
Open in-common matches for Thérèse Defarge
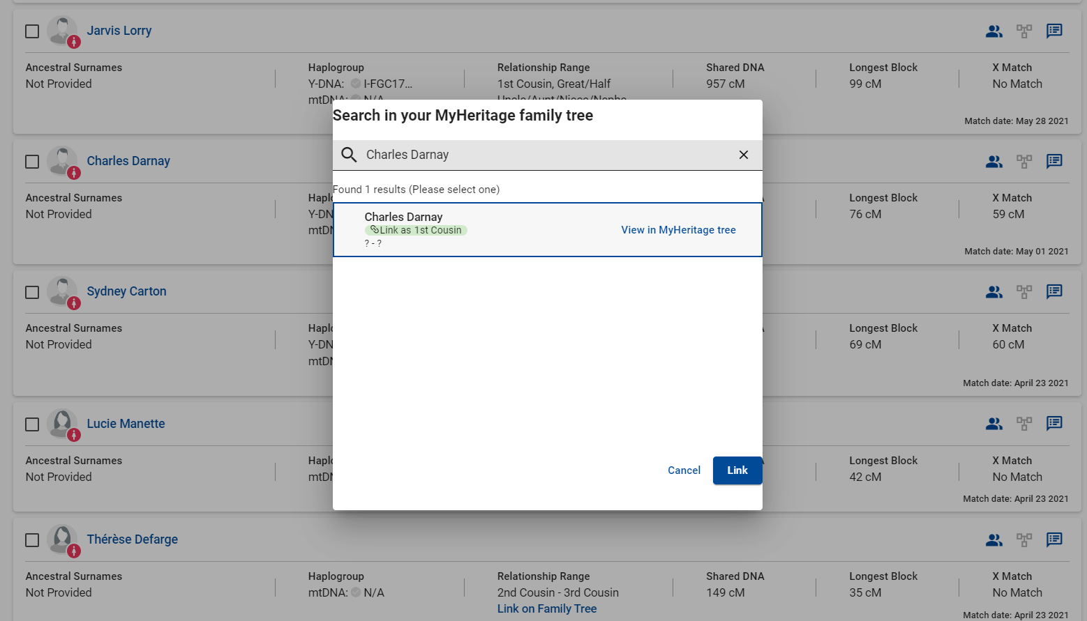(x=994, y=540)
